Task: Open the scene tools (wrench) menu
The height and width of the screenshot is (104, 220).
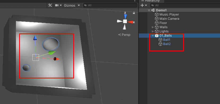Action: click(x=50, y=5)
